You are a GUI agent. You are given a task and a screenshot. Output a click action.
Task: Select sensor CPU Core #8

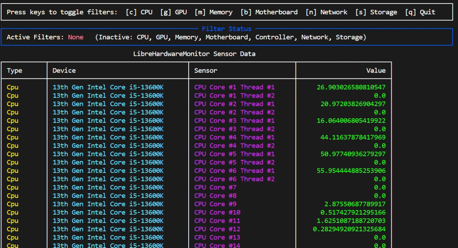click(215, 196)
